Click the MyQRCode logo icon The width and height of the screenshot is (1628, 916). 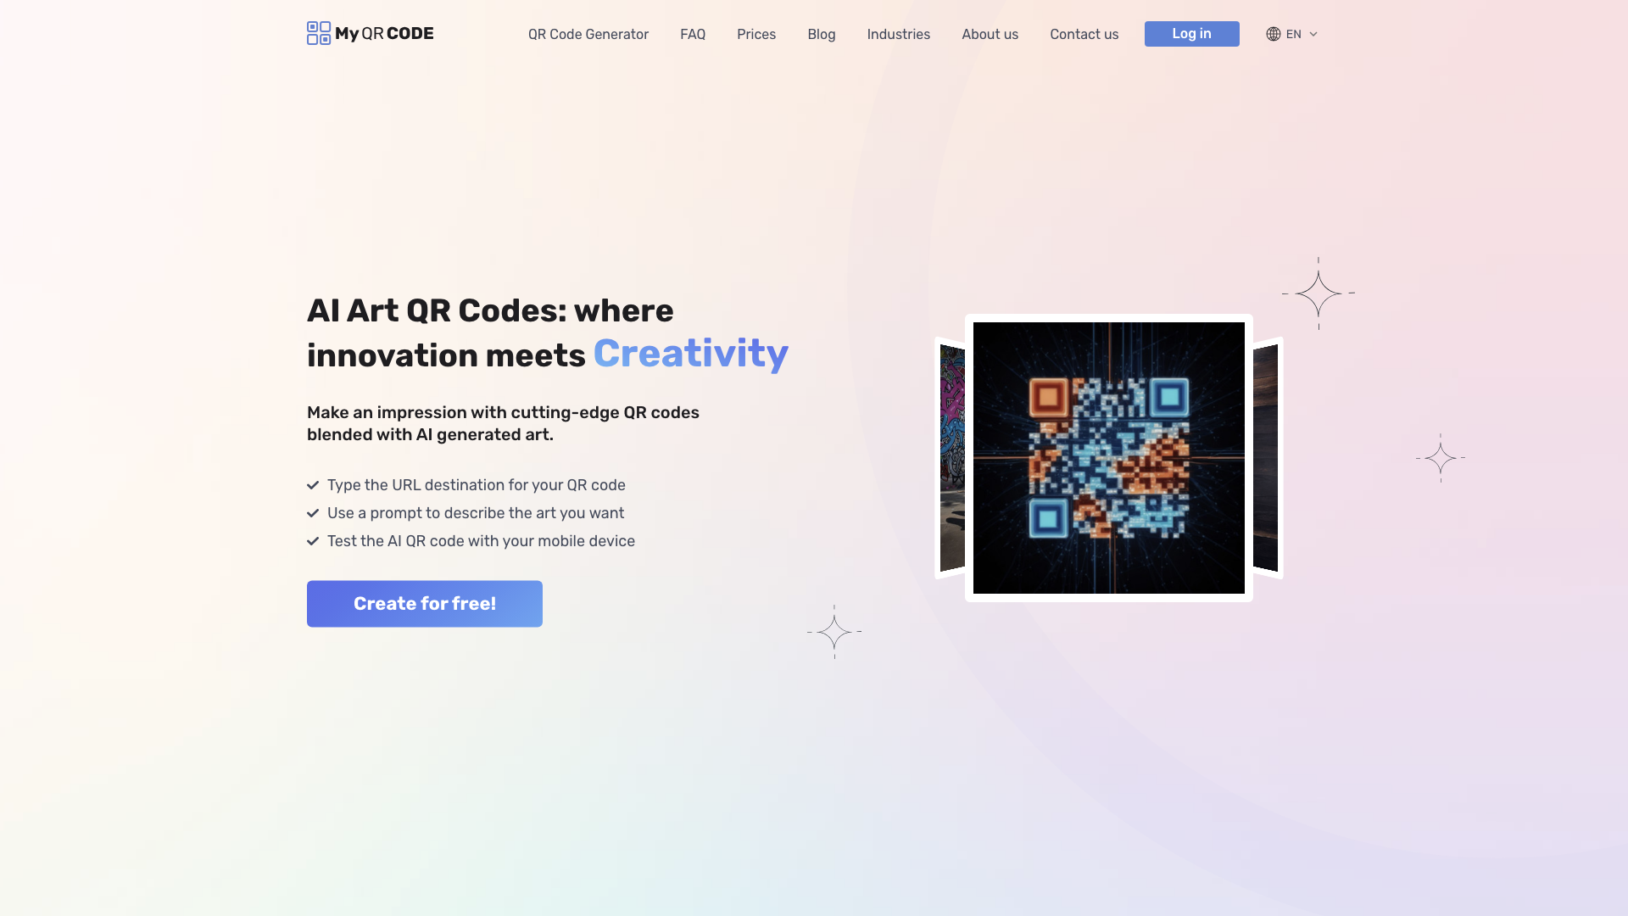pyautogui.click(x=319, y=32)
